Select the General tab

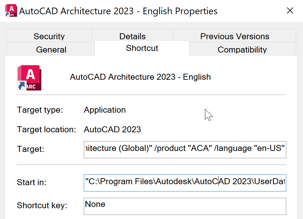[51, 49]
